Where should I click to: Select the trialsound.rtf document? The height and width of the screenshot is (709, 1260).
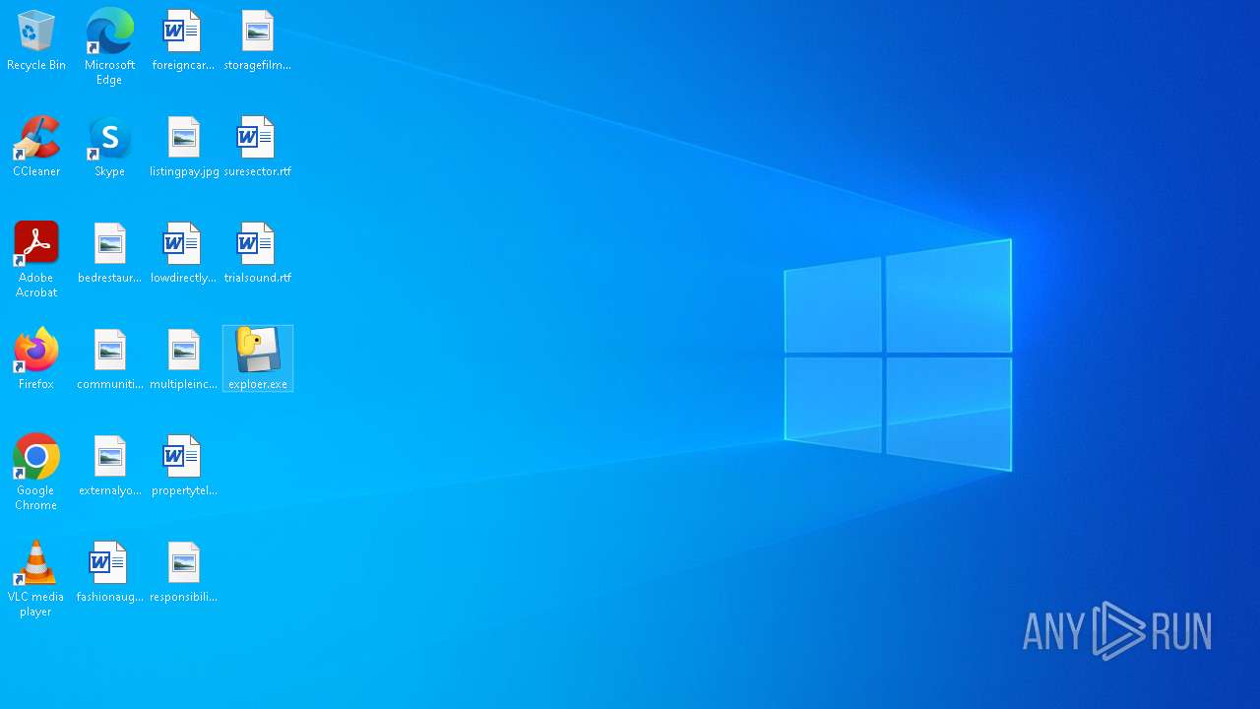point(258,253)
